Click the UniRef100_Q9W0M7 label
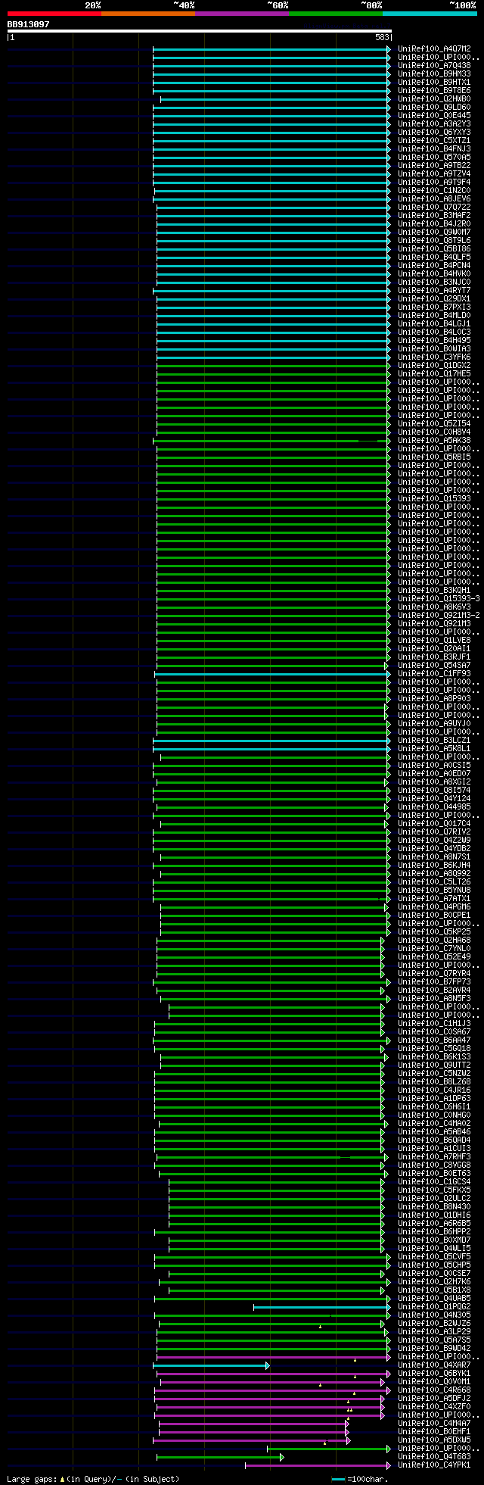Image resolution: width=484 pixels, height=1485 pixels. pyautogui.click(x=434, y=232)
